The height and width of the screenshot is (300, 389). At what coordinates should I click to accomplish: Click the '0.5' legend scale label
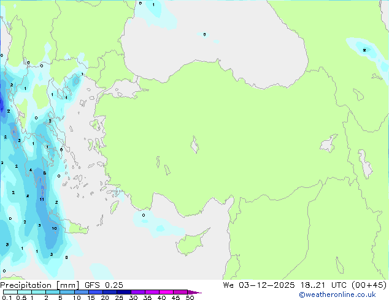21,298
